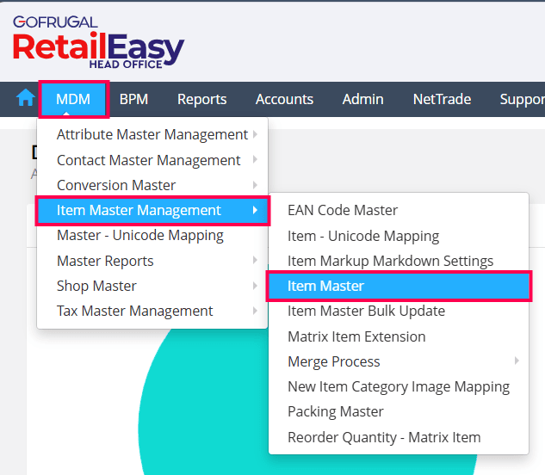Choose Item Master from submenu
This screenshot has width=545, height=475.
point(399,286)
